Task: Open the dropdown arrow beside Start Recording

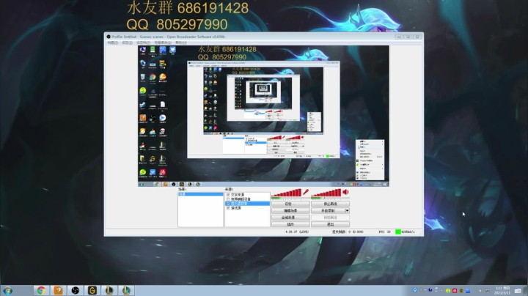Action: pos(347,210)
